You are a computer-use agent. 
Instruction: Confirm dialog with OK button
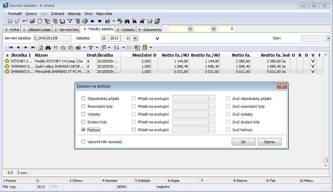click(243, 142)
